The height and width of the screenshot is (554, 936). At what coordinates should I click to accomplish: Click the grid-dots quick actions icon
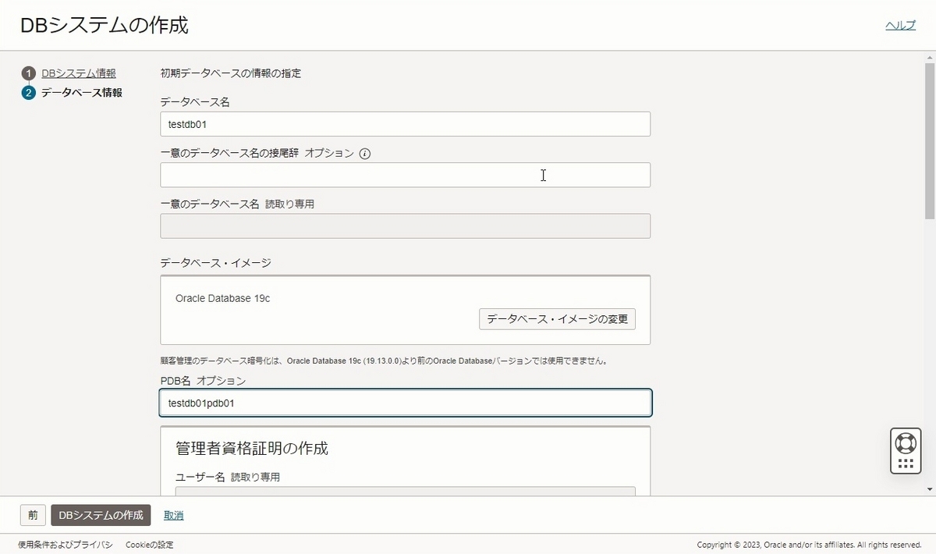click(x=905, y=461)
